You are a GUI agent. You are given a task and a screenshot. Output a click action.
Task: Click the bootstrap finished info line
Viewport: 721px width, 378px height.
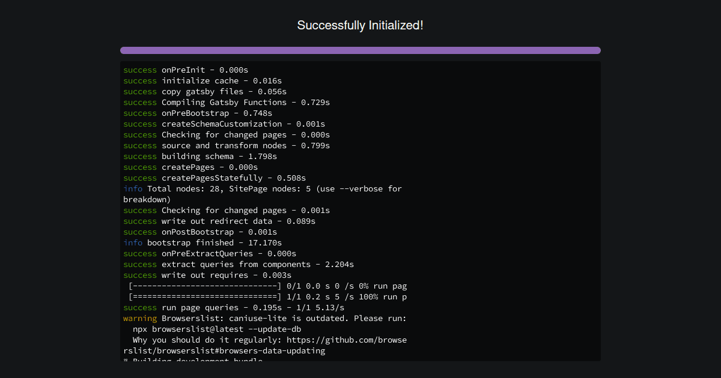(x=198, y=242)
